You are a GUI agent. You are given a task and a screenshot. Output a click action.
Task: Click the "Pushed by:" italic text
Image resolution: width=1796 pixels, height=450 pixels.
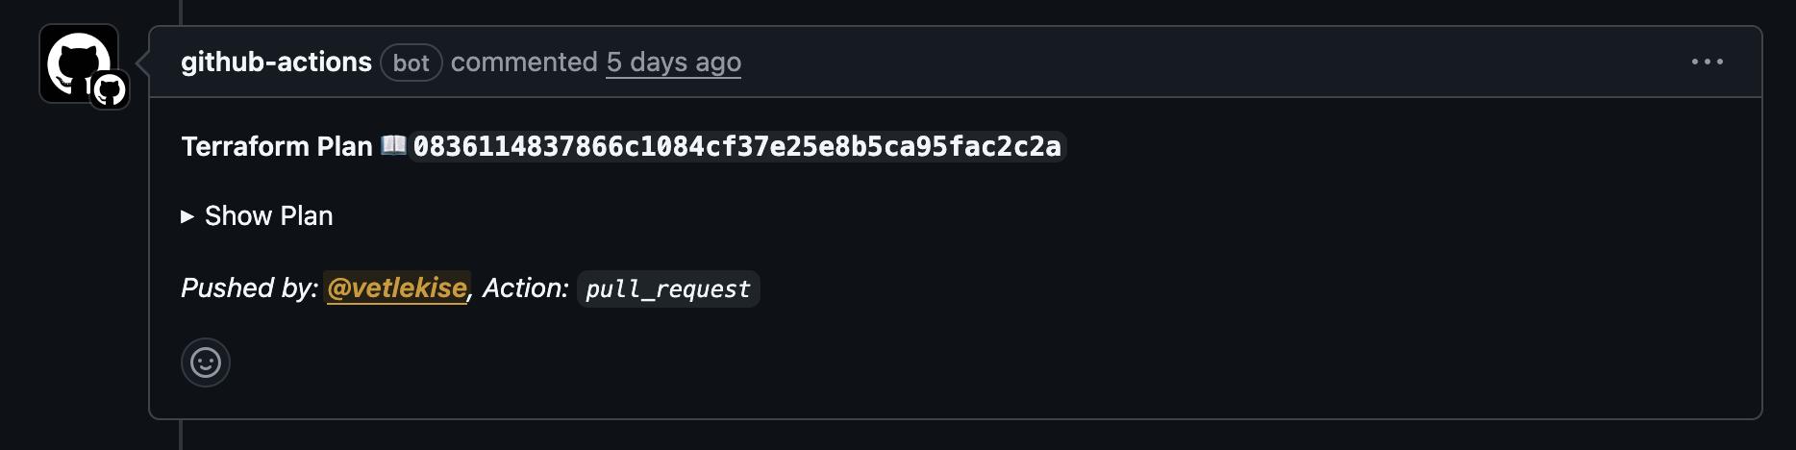coord(249,288)
